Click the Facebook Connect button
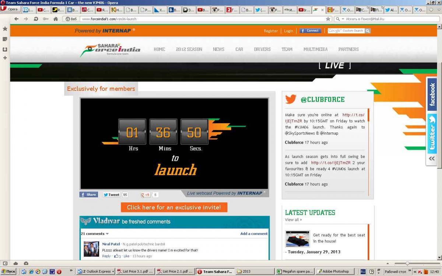Screen dimensions: 442x276 click(310, 31)
